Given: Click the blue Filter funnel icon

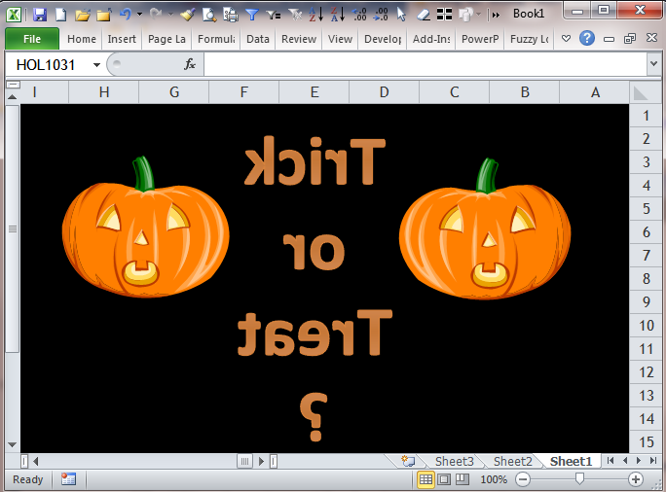Looking at the screenshot, I should pos(252,15).
